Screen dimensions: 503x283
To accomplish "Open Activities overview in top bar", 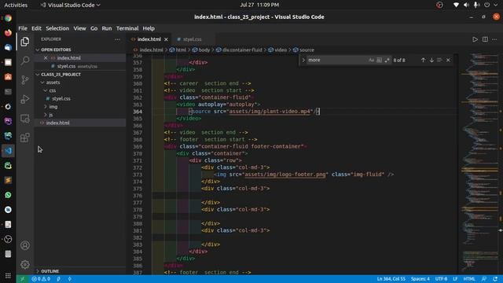I will pos(16,5).
